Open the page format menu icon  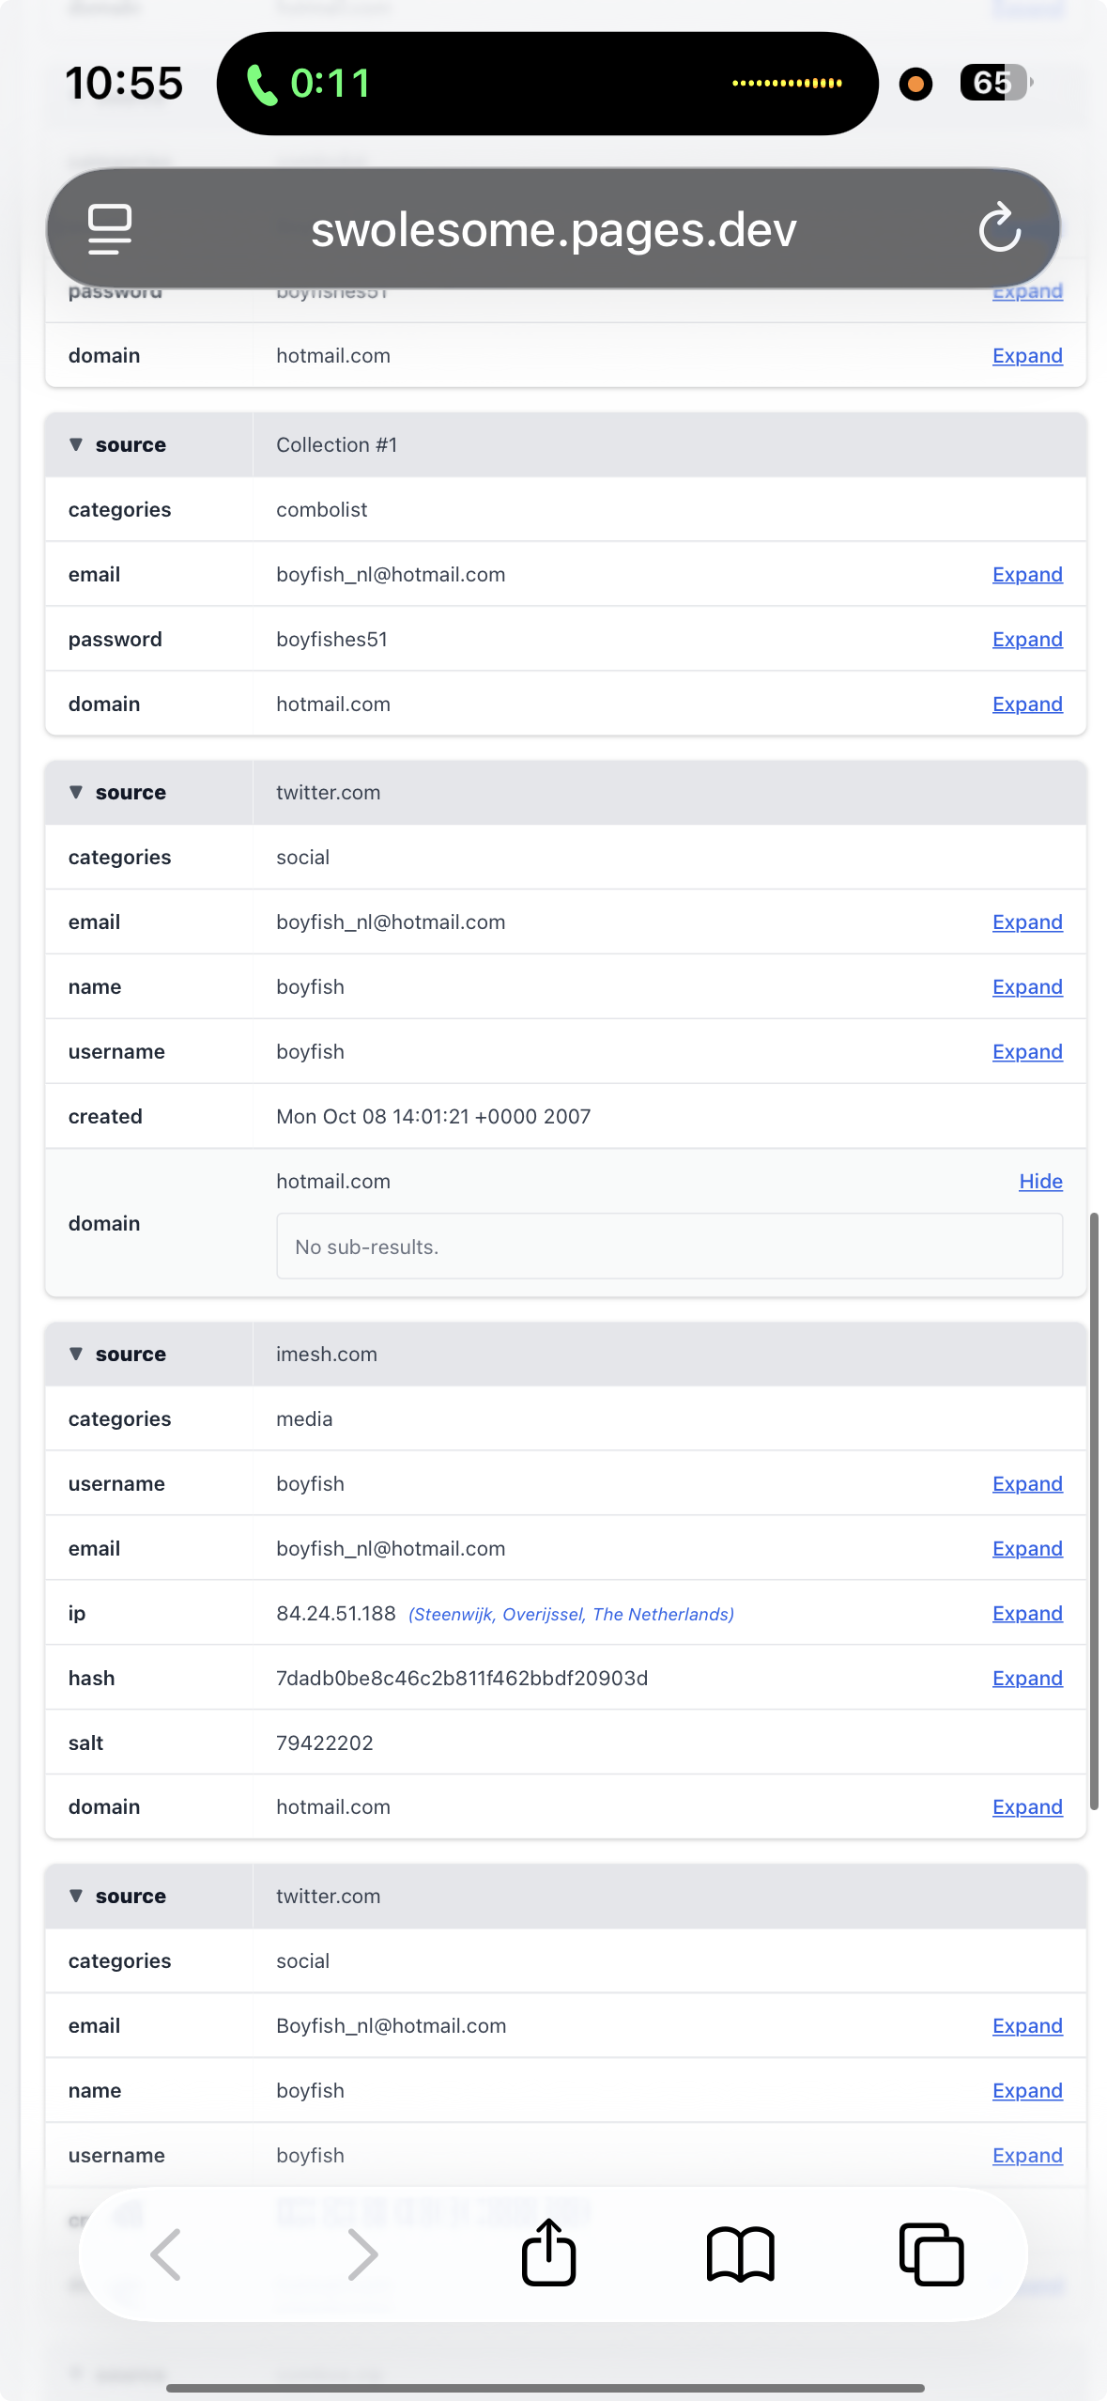(x=110, y=228)
